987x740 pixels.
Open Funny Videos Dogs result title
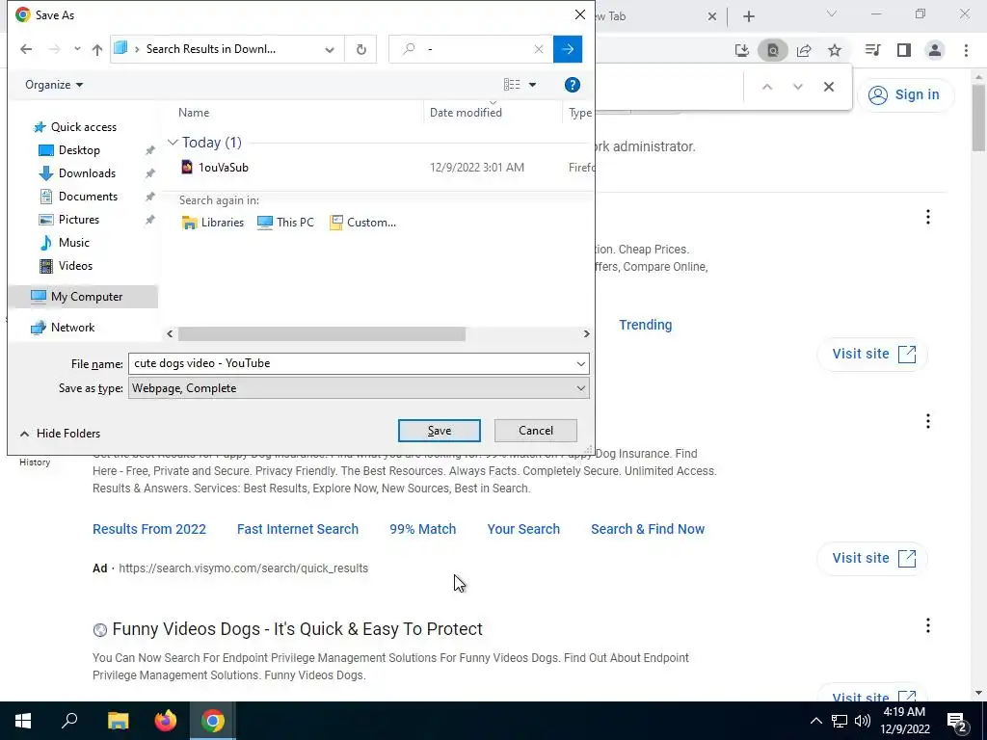pos(297,629)
